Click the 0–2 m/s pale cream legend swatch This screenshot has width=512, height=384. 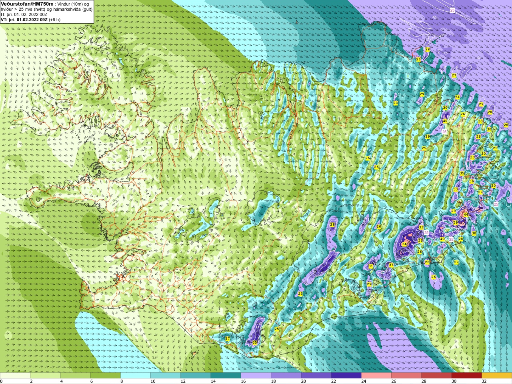point(15,376)
